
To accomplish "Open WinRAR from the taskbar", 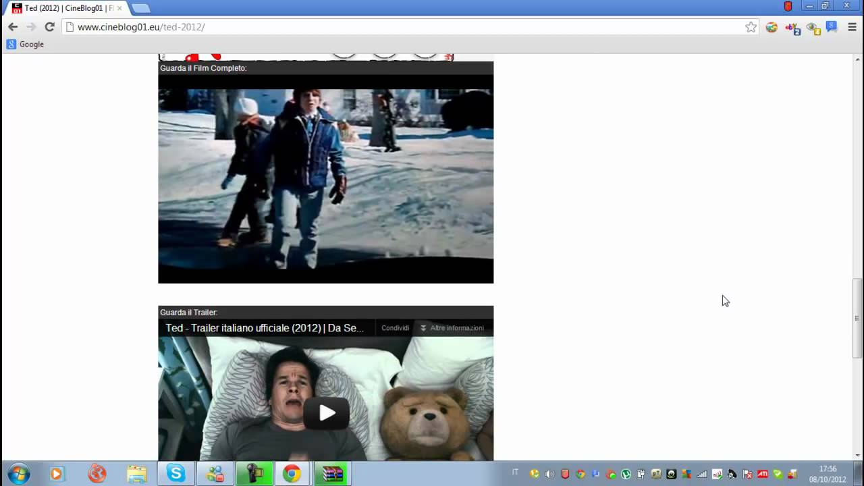I will click(x=333, y=474).
